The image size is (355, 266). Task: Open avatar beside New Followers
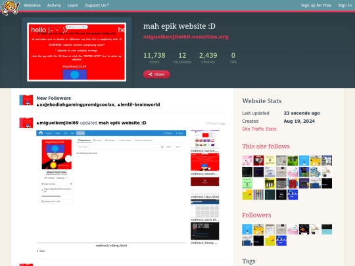(26, 100)
